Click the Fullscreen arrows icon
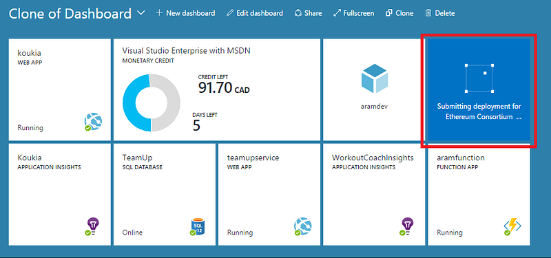The height and width of the screenshot is (258, 551). [337, 13]
